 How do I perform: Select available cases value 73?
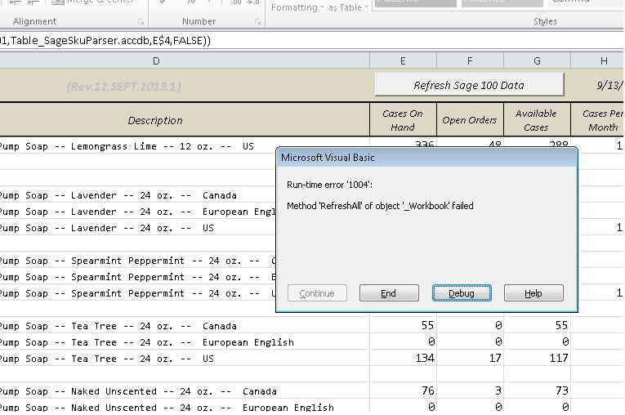(x=537, y=390)
